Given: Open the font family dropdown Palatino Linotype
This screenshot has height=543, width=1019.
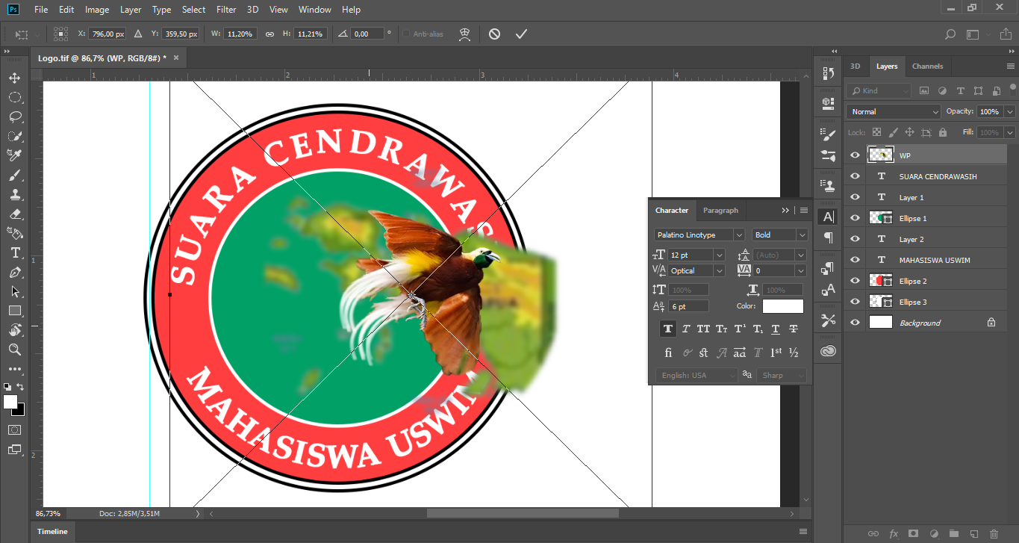Looking at the screenshot, I should pos(699,235).
